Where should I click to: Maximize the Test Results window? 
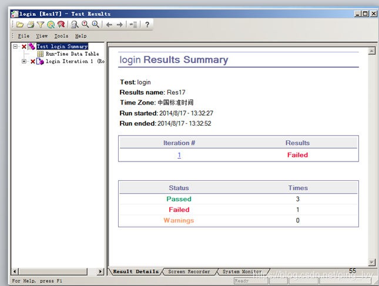[x=365, y=14]
